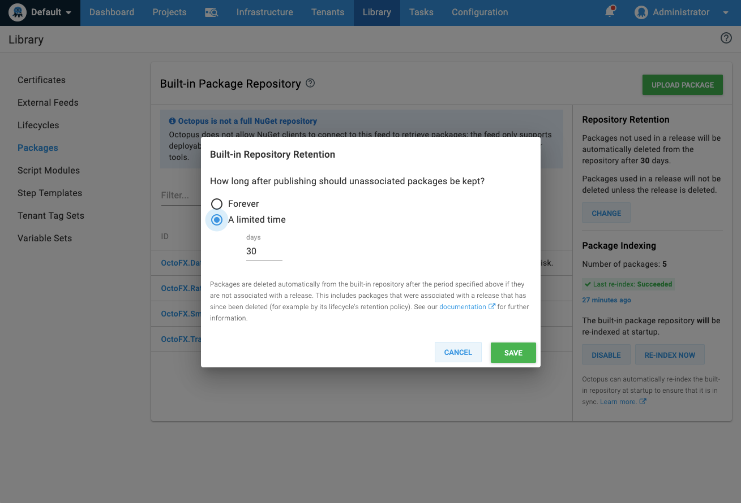Expand the Default space dropdown

pyautogui.click(x=68, y=12)
